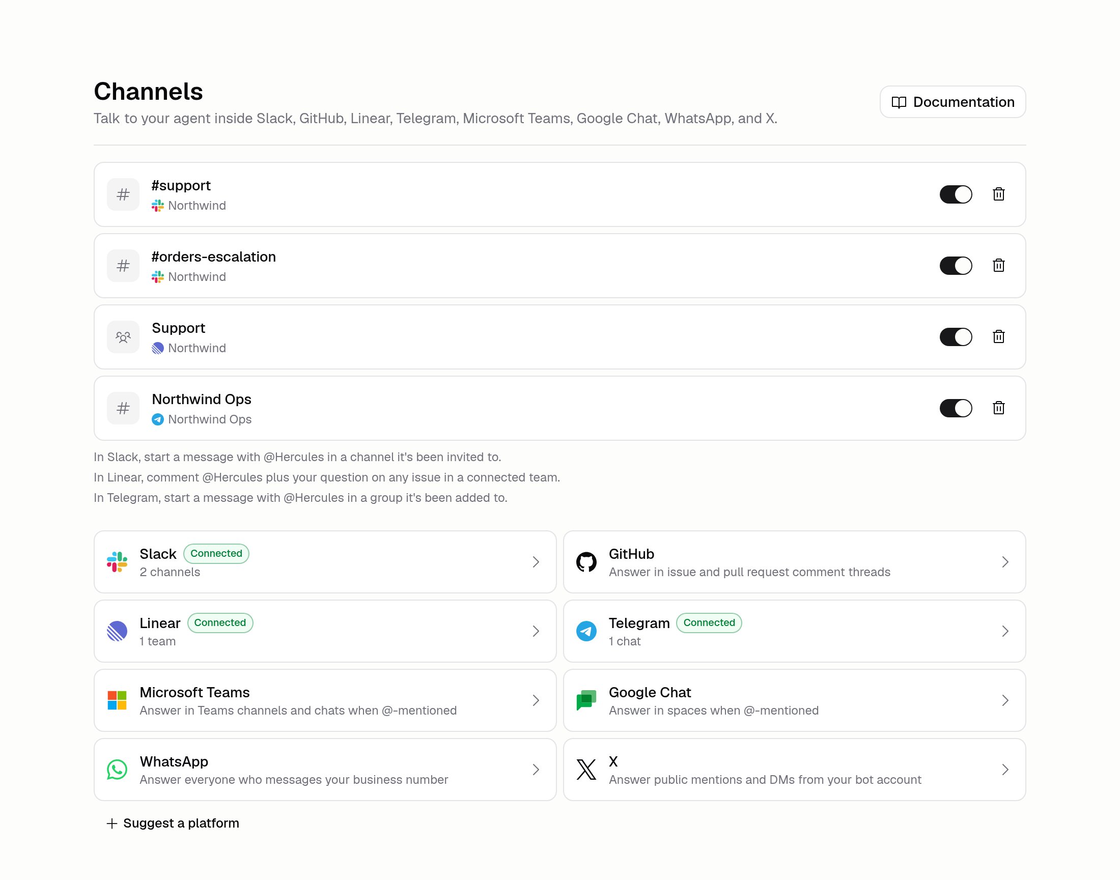Click the Channels page heading
This screenshot has height=880, width=1120.
tap(149, 92)
